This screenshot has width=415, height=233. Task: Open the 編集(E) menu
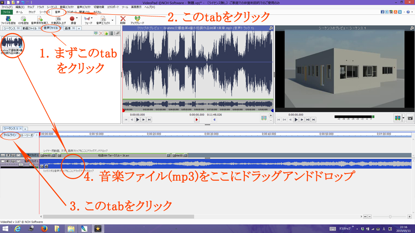(20, 7)
